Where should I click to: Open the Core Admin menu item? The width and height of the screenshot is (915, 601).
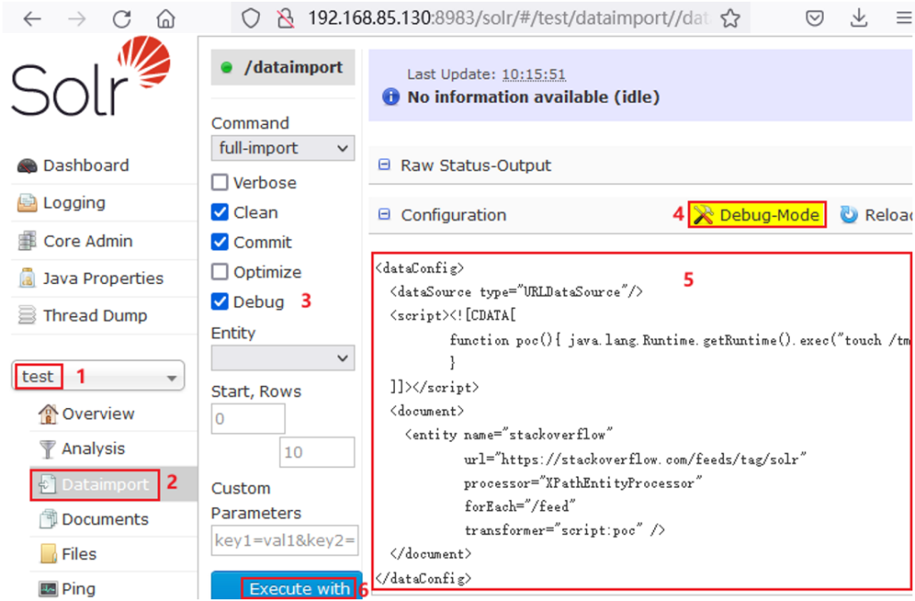pos(88,241)
